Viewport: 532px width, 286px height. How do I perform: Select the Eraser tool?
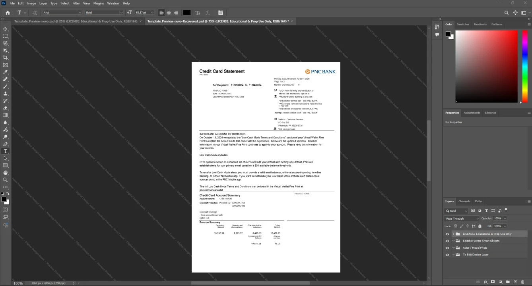click(6, 108)
